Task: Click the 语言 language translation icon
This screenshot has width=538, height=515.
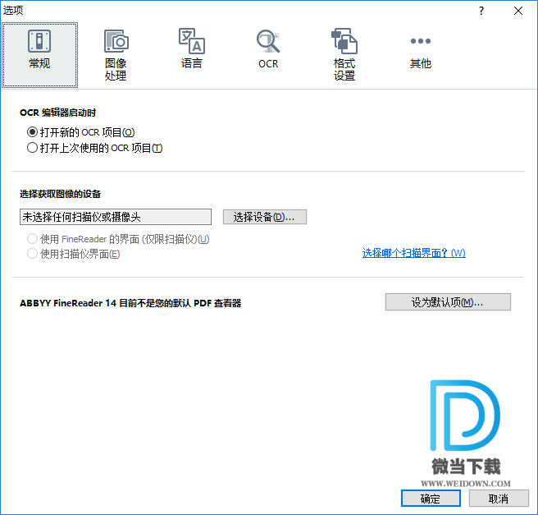Action: 191,40
